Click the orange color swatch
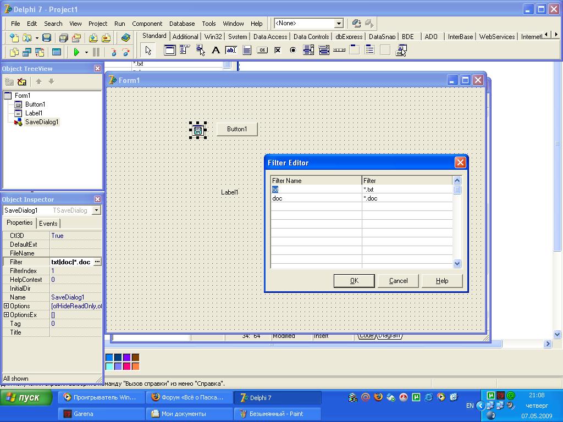The height and width of the screenshot is (422, 563). pyautogui.click(x=135, y=366)
